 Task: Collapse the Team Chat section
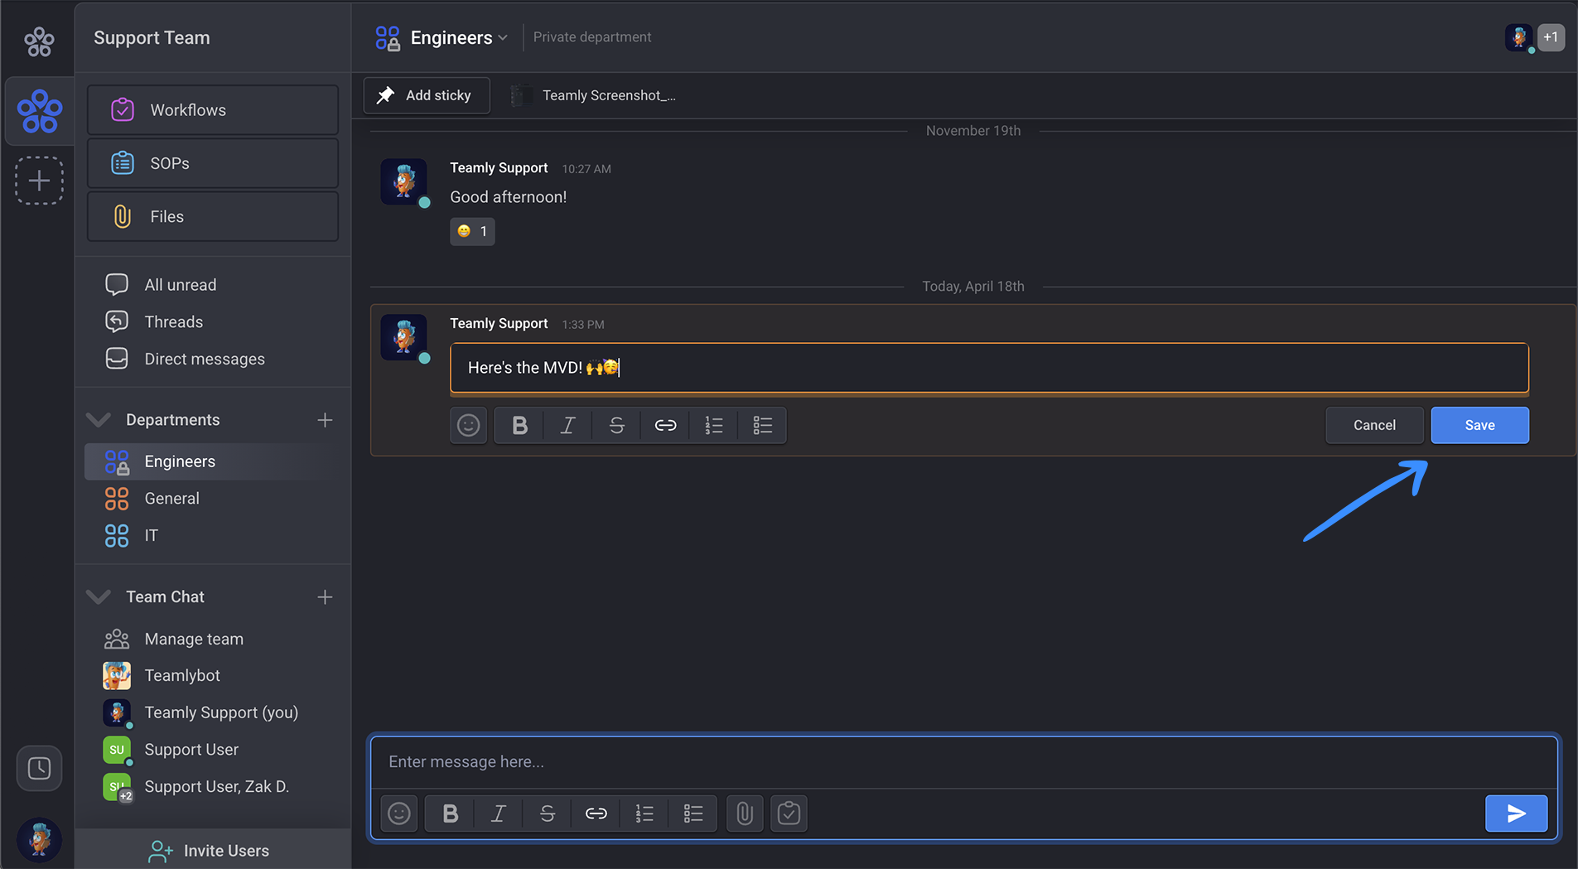[x=99, y=596]
